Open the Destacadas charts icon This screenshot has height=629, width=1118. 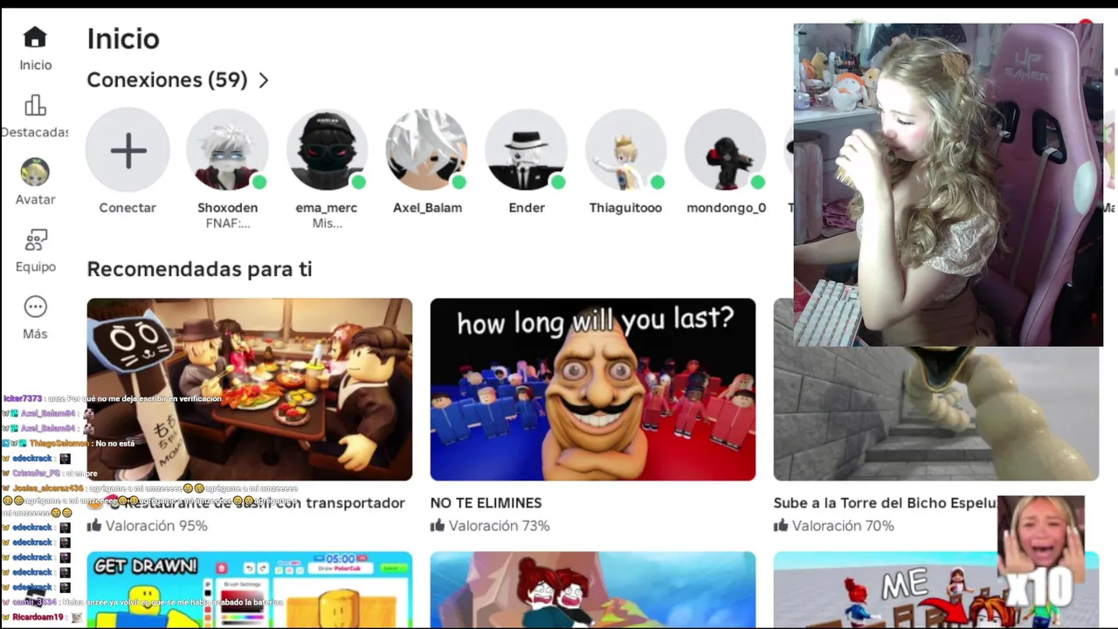[x=35, y=105]
